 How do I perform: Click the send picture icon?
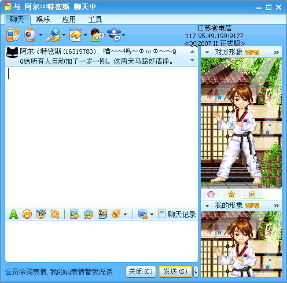point(75,214)
